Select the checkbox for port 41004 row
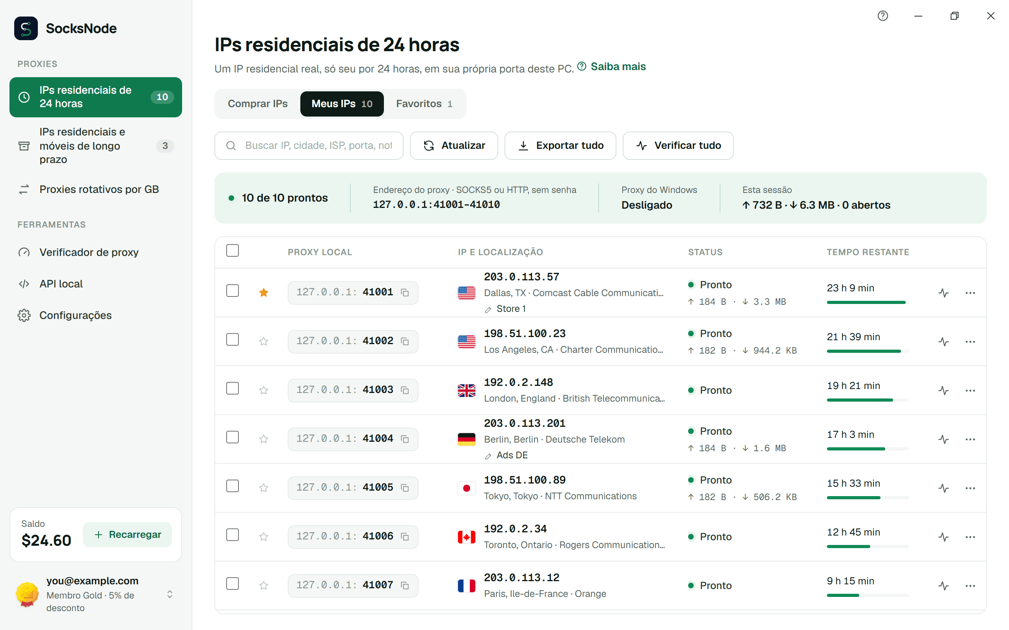Viewport: 1009px width, 630px height. [233, 437]
